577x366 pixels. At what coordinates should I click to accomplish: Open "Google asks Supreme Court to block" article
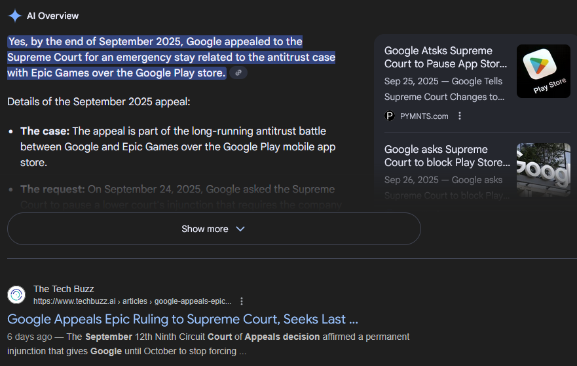coord(447,156)
